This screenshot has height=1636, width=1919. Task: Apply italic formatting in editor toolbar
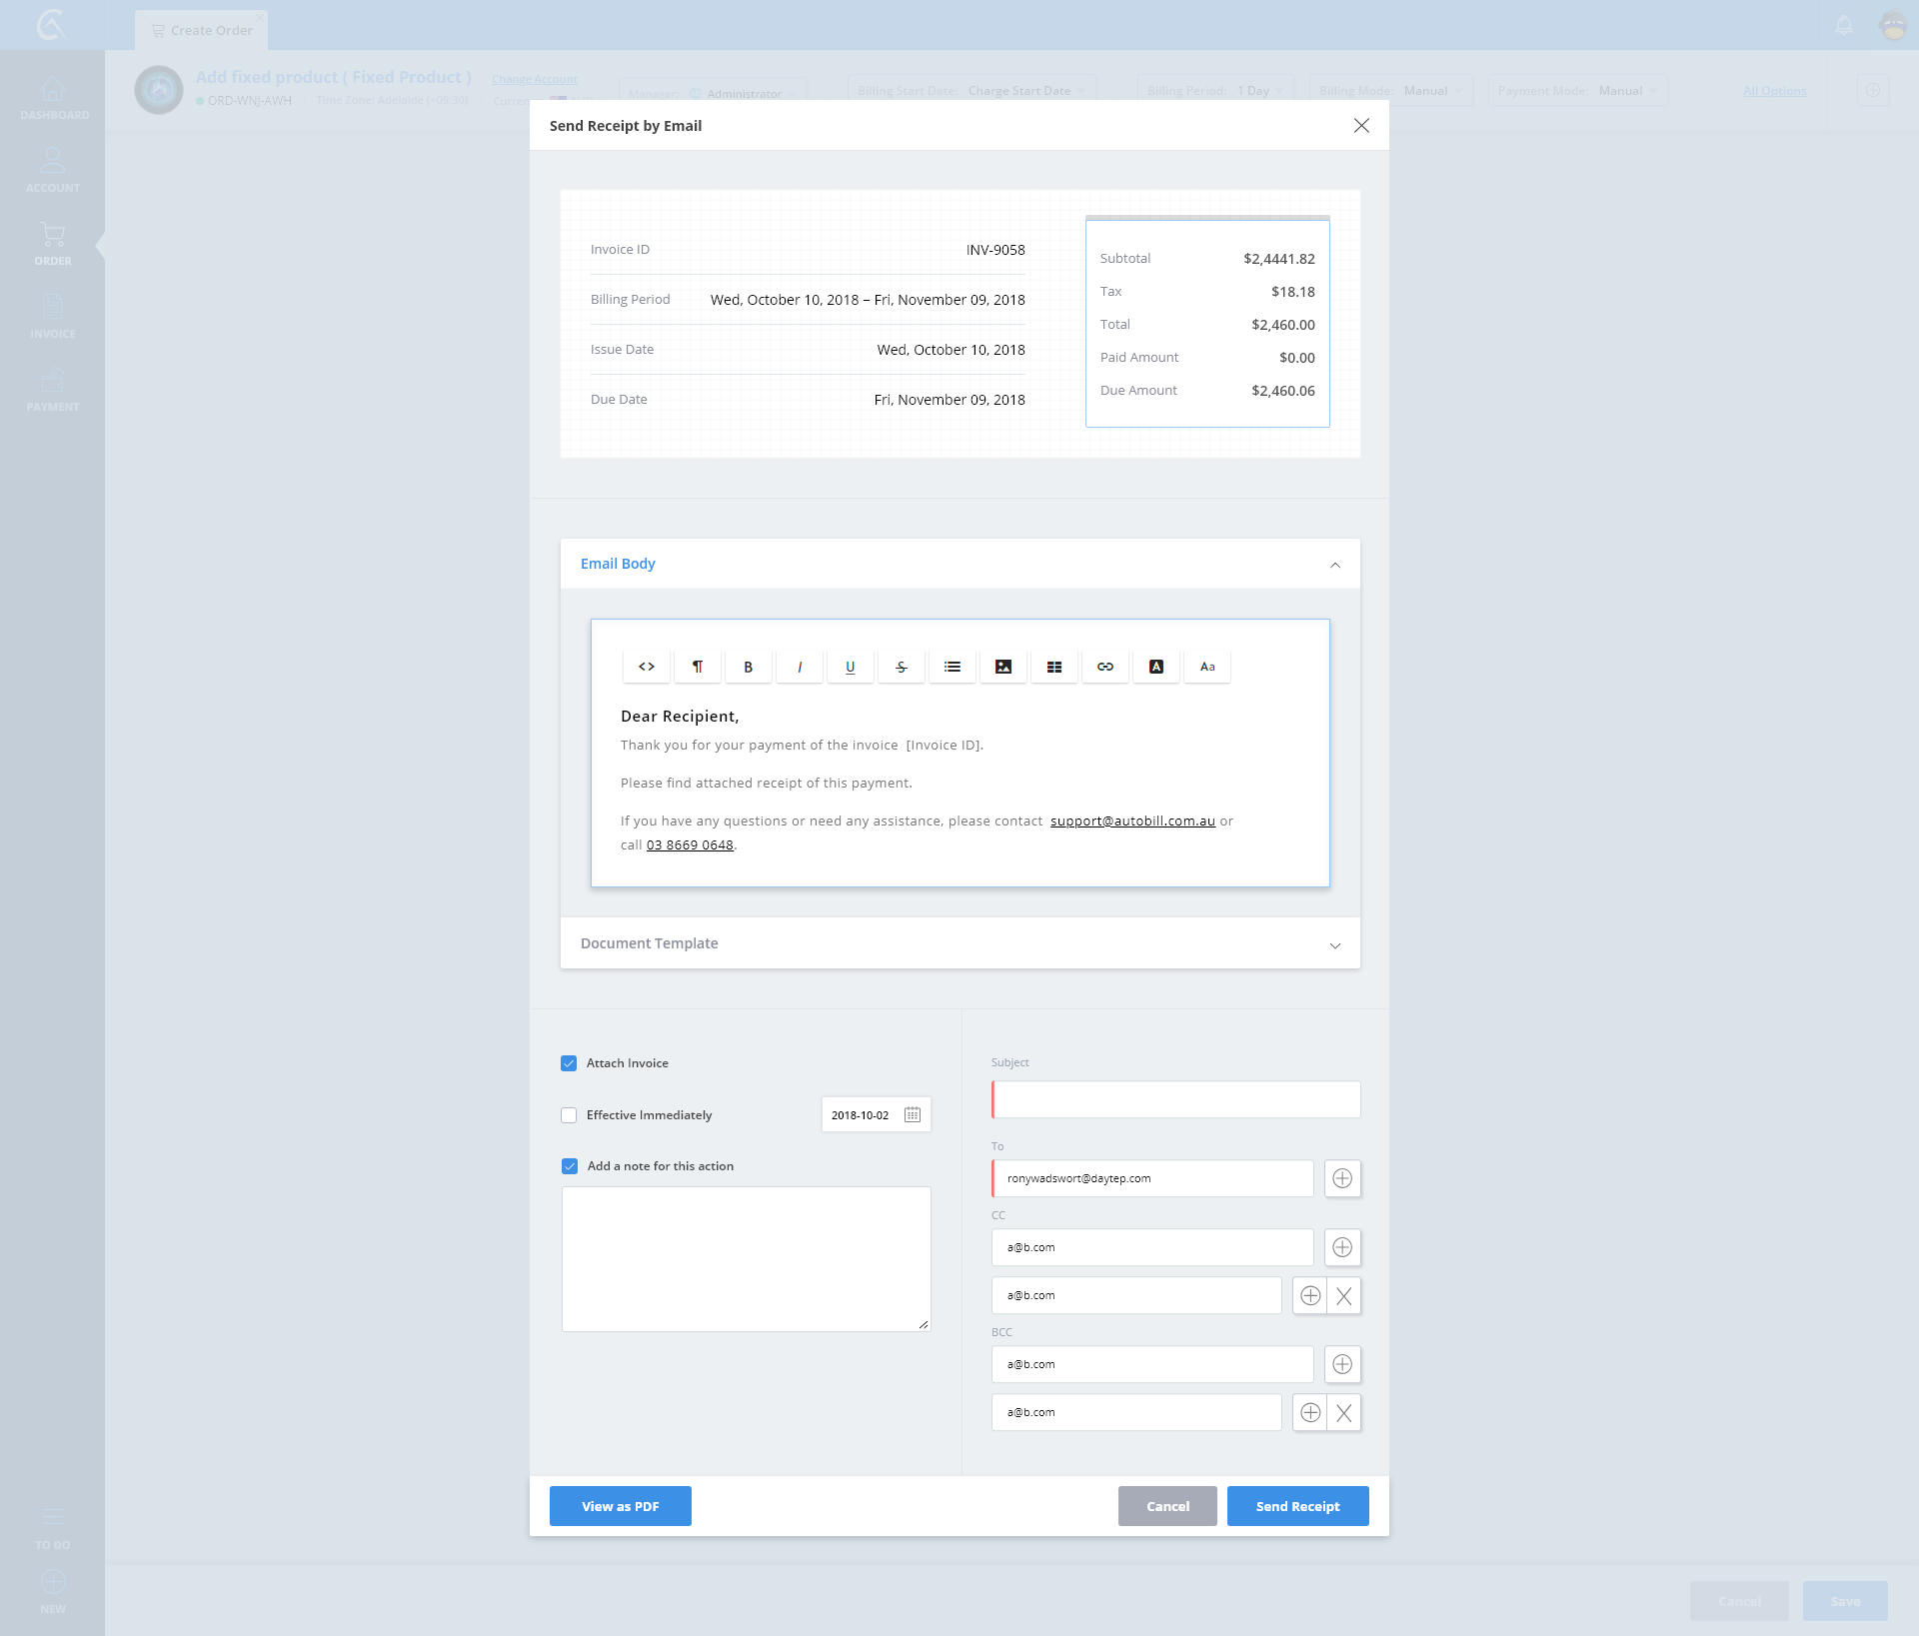[799, 667]
